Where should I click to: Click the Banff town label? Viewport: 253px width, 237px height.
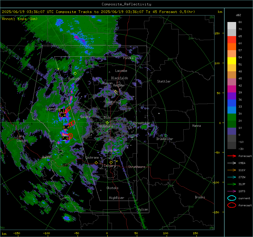coord(46,157)
